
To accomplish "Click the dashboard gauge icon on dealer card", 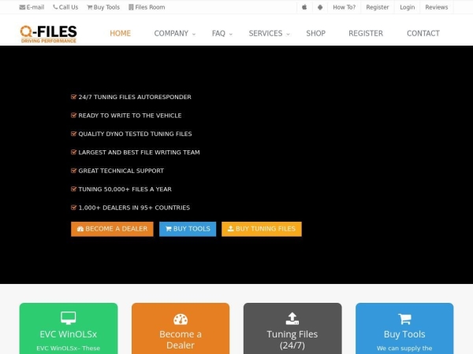I will [181, 319].
